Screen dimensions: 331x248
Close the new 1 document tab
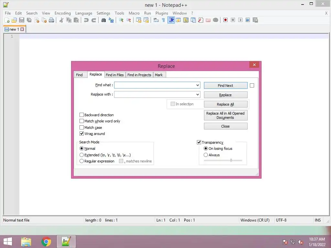[22, 29]
